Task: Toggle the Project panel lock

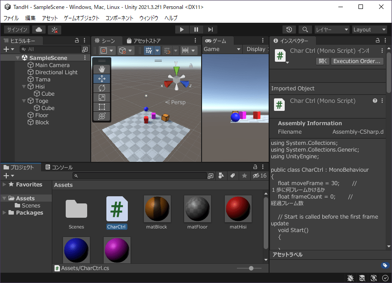Action: (255, 167)
